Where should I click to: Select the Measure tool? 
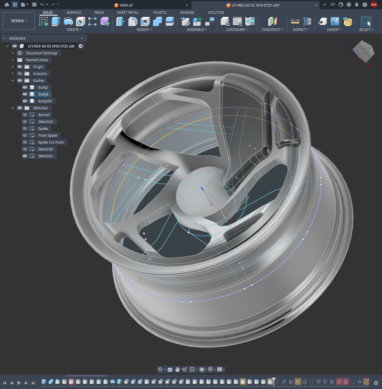295,22
